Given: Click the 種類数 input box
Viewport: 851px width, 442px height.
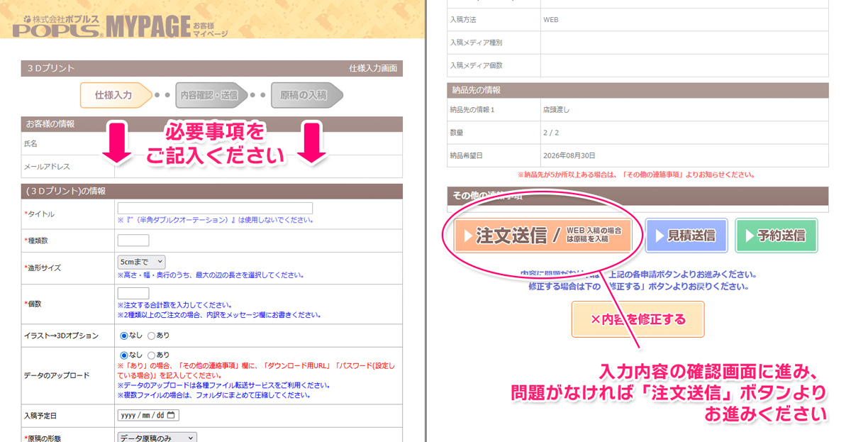Looking at the screenshot, I should point(133,241).
